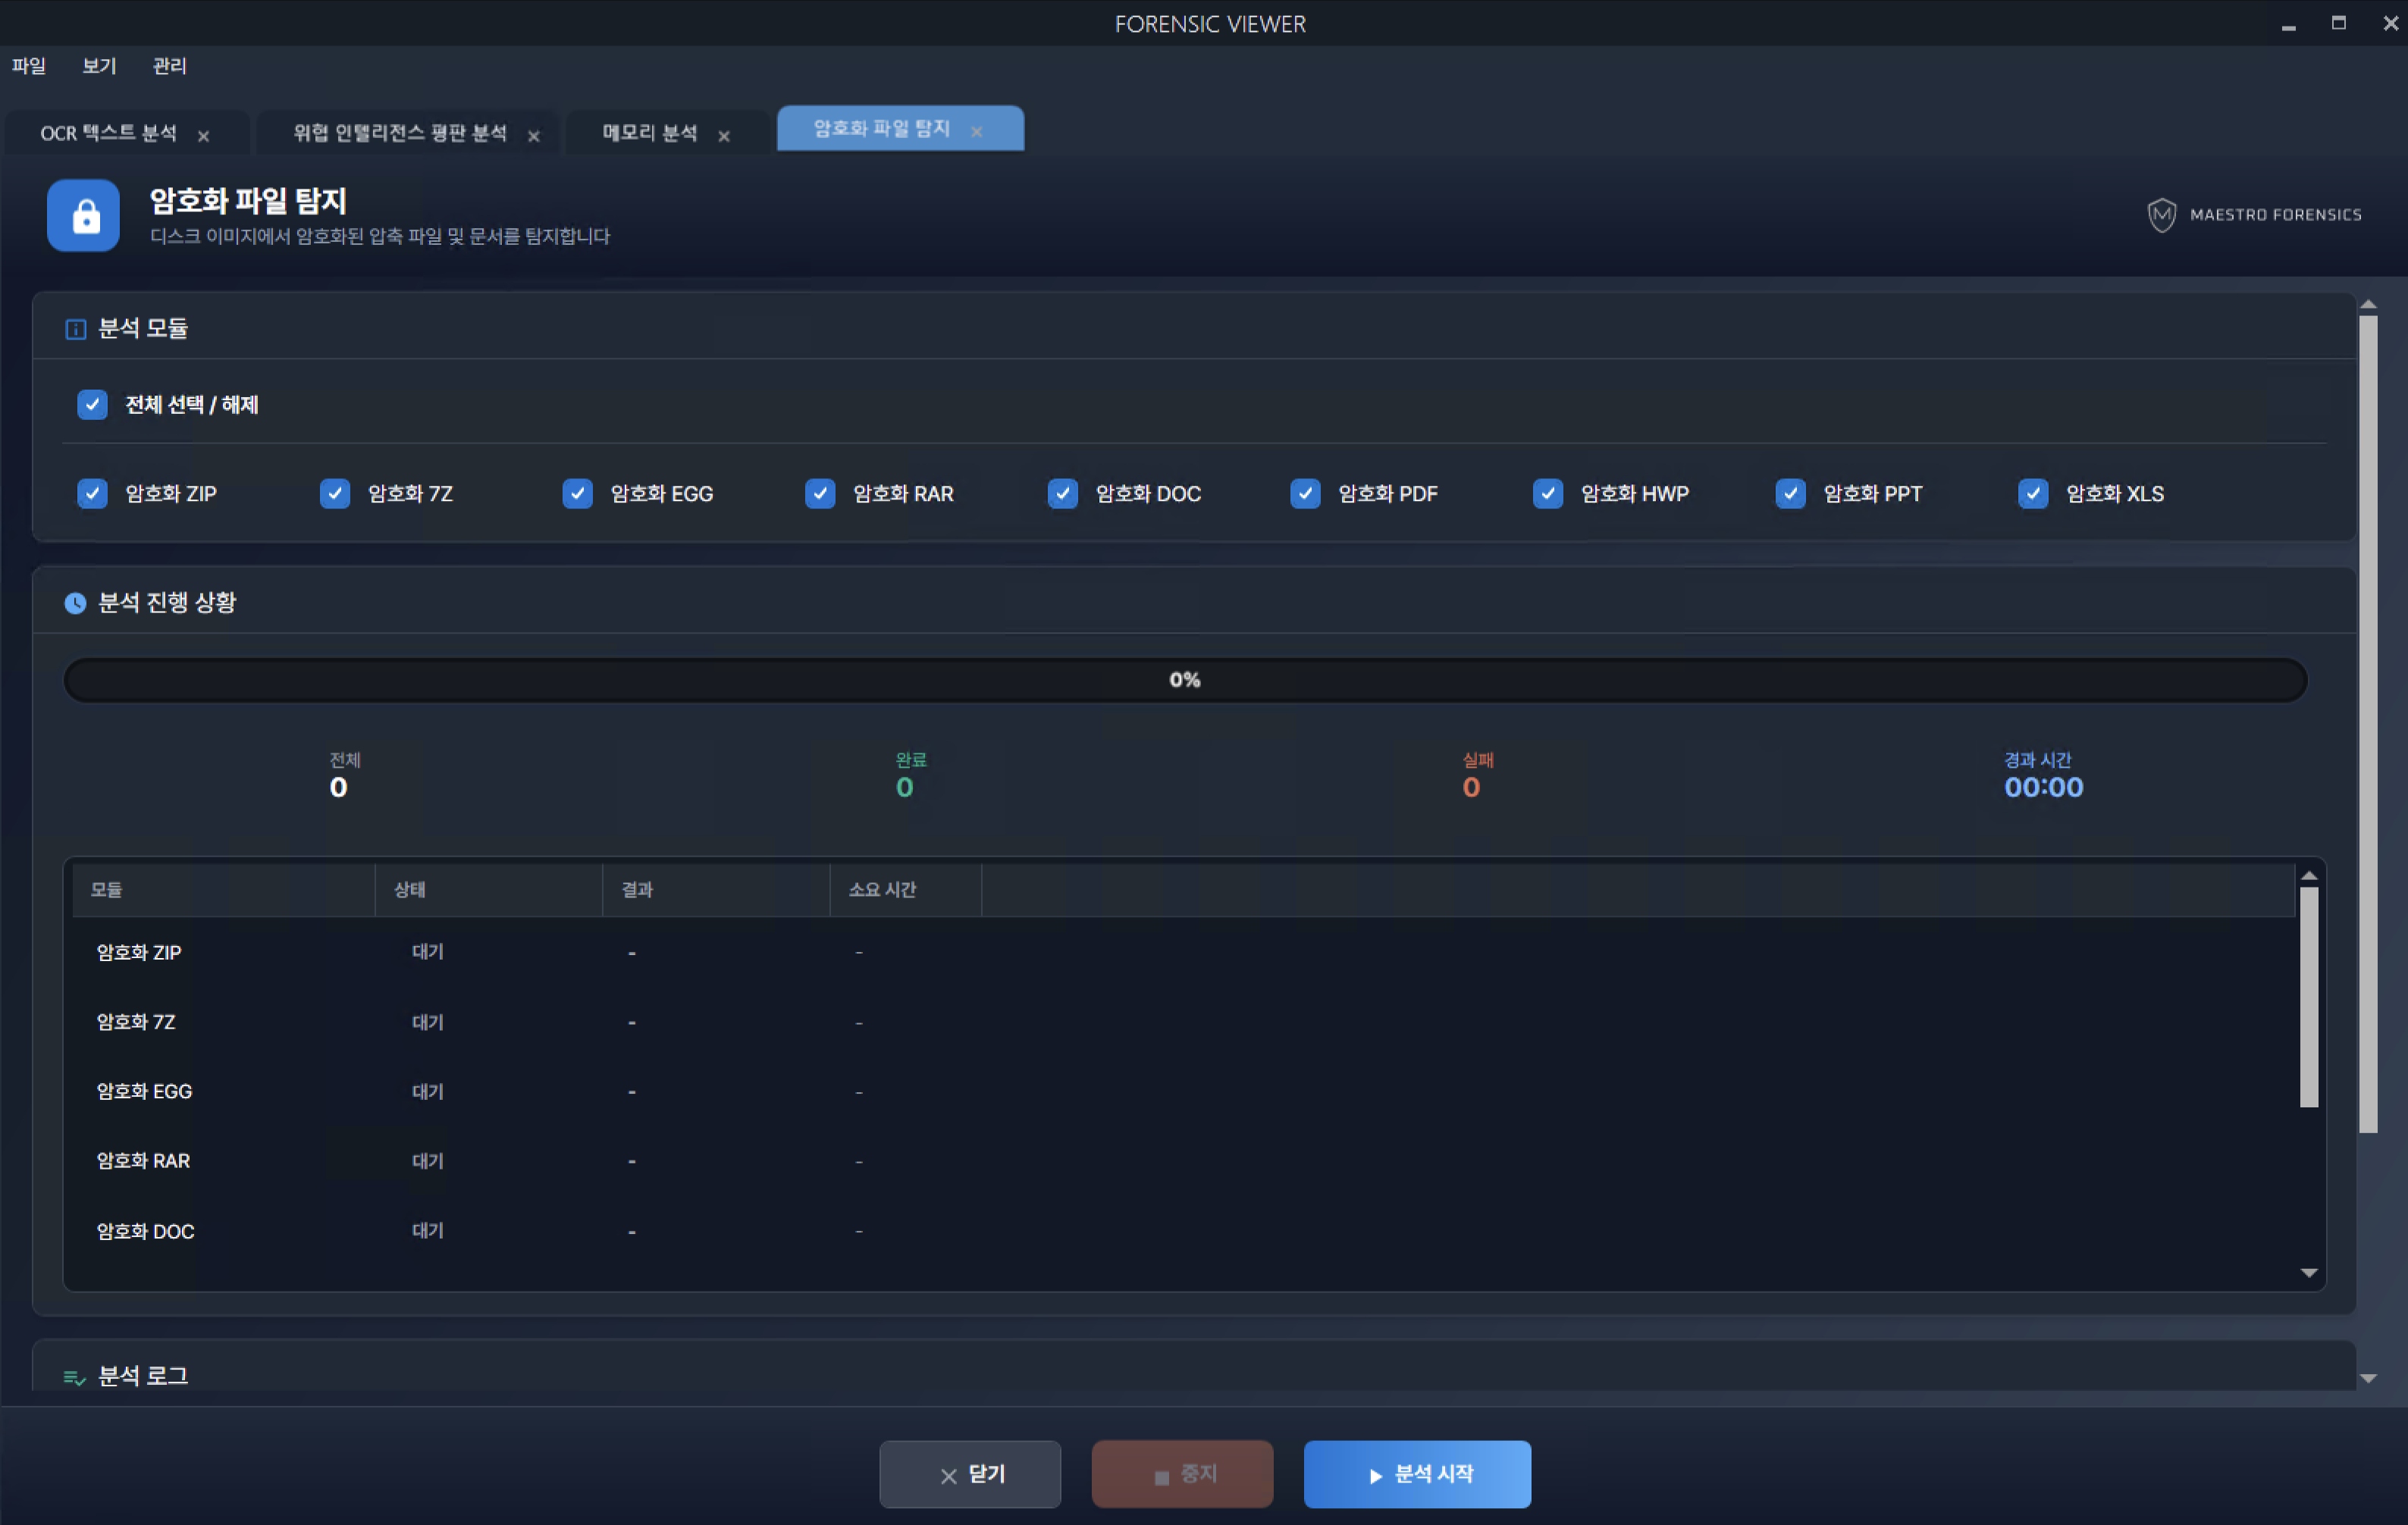
Task: Uncheck the 암호화 7Z module checkbox
Action: 335,493
